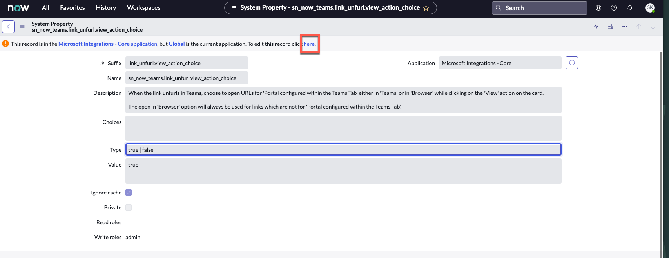The image size is (669, 258).
Task: Open the help question mark icon
Action: [x=614, y=8]
